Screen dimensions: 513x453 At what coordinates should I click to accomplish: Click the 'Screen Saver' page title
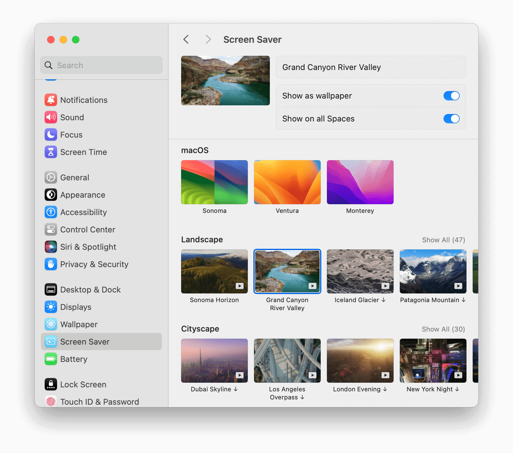tap(252, 40)
